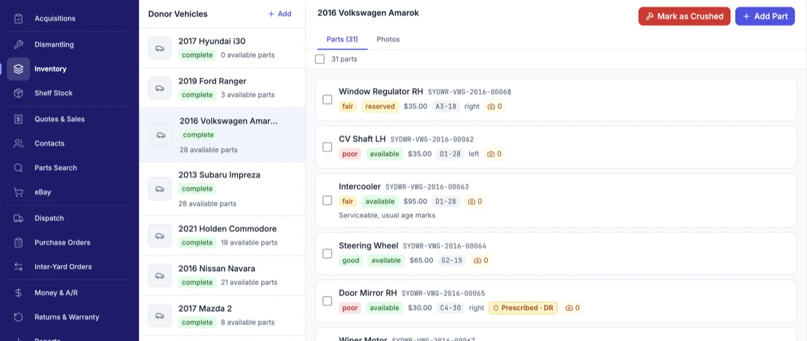Click the 2016 Volkswagen Amarok page heading

click(x=368, y=13)
